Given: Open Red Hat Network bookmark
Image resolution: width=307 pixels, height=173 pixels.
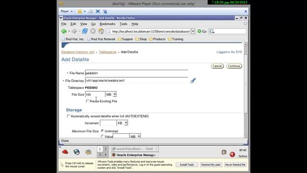Looking at the screenshot, I should pyautogui.click(x=101, y=39).
